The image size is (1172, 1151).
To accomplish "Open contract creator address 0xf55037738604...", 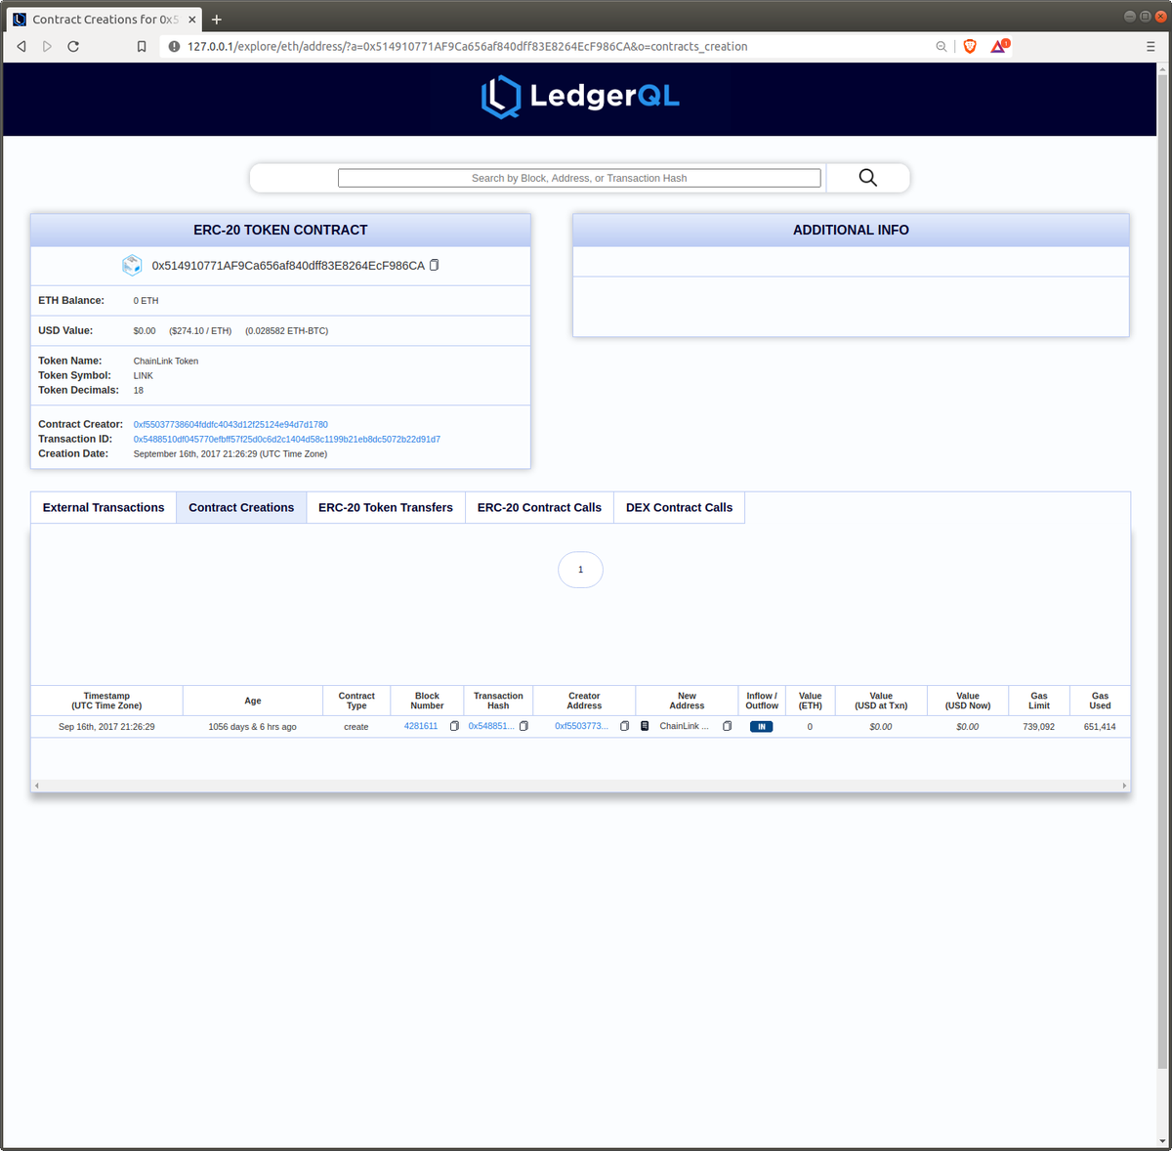I will point(230,424).
